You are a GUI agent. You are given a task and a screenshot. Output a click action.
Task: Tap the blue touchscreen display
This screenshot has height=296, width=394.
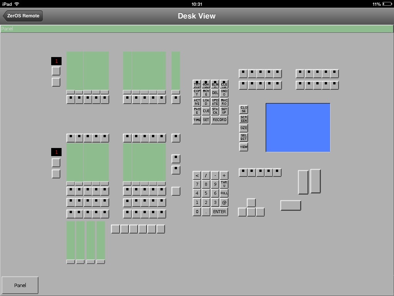click(x=298, y=128)
